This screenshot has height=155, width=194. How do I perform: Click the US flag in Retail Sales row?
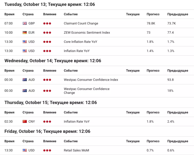pyautogui.click(x=25, y=150)
